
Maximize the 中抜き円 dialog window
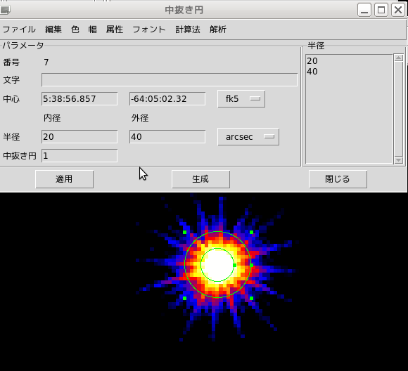381,10
